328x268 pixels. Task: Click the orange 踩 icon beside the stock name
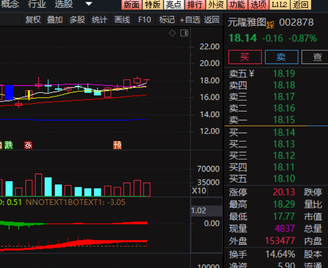pos(270,23)
